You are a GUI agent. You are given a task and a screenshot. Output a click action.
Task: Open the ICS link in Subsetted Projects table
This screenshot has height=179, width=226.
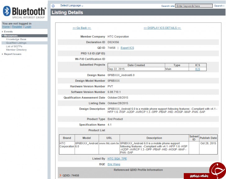click(198, 69)
